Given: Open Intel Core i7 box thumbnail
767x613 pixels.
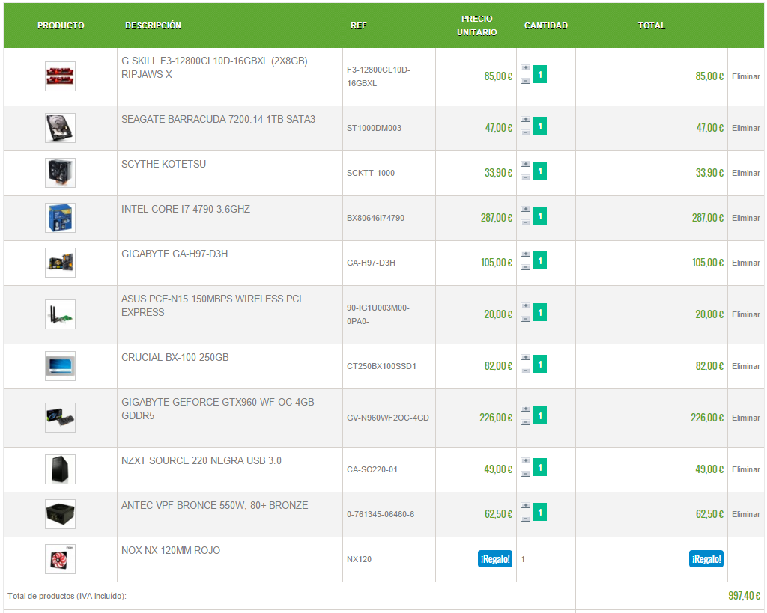Looking at the screenshot, I should click(60, 218).
